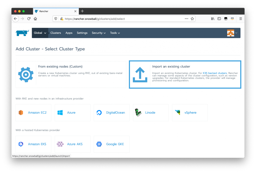This screenshot has height=173, width=256.
Task: Click the Amazon EKS hosted provider icon
Action: tap(21, 144)
